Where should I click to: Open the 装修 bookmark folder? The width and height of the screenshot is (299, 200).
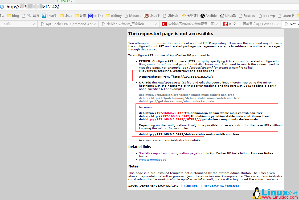point(80,16)
